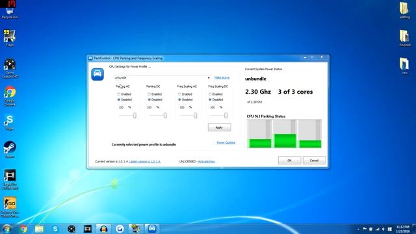Click the Parking AC percentage slider
Image resolution: width=416 pixels, height=234 pixels.
[x=127, y=116]
